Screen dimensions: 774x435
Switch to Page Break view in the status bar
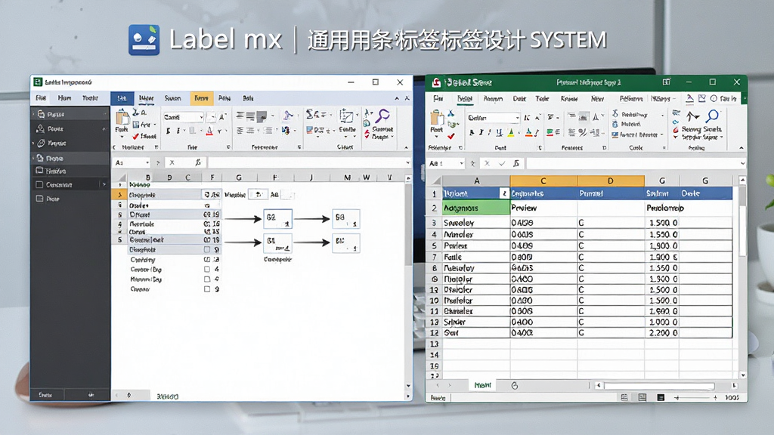tap(661, 397)
